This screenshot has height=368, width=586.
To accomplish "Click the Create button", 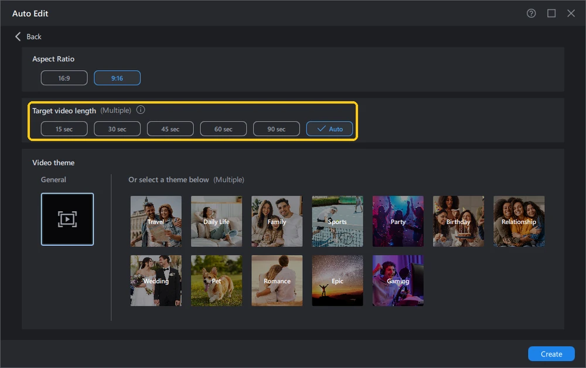I will [x=551, y=354].
